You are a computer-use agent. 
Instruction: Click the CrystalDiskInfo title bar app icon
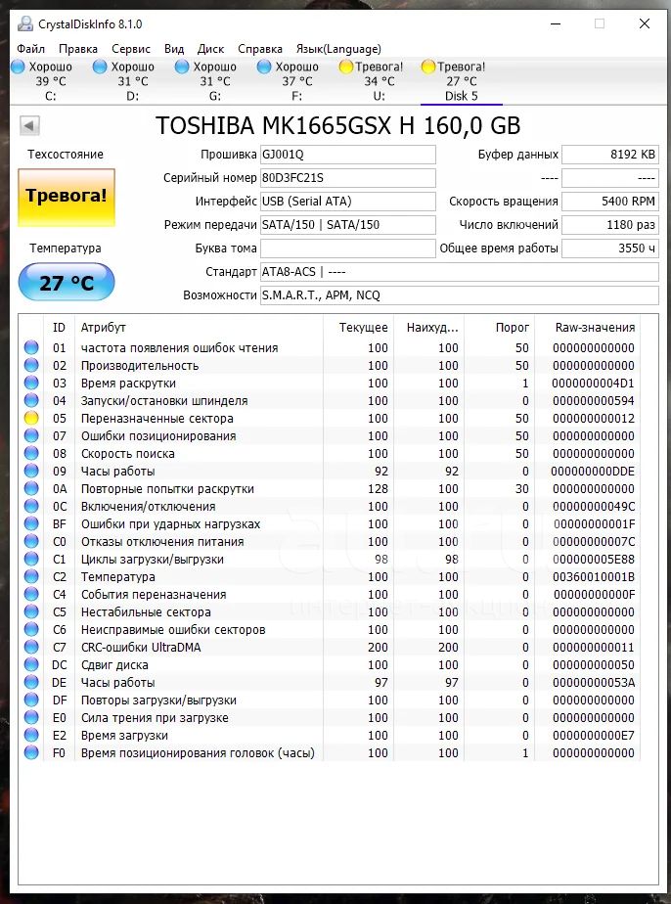tap(24, 23)
